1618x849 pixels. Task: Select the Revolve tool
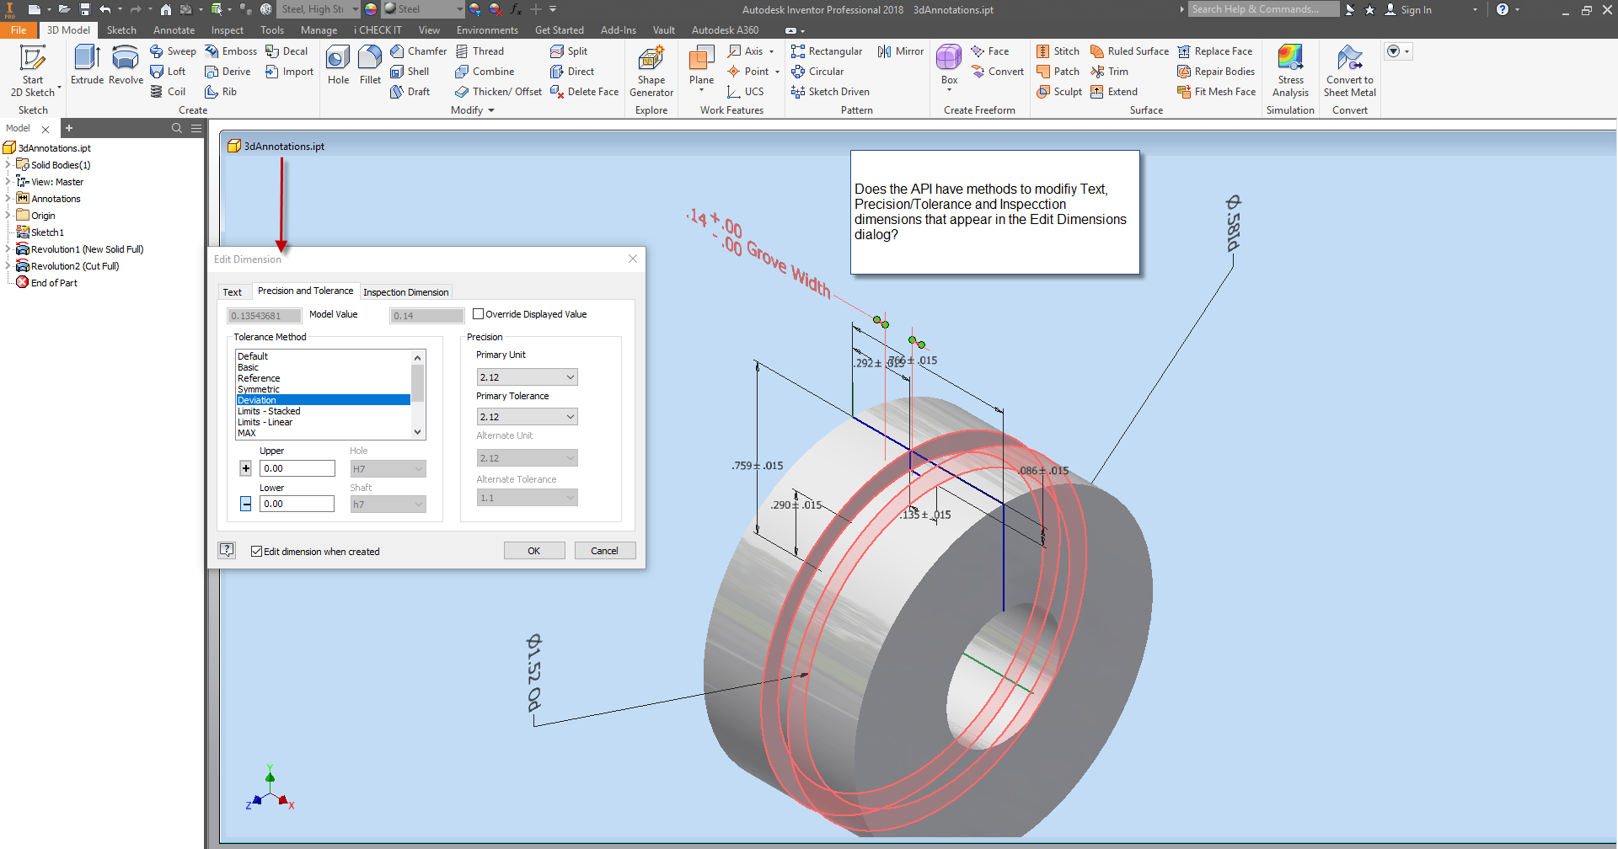point(125,63)
